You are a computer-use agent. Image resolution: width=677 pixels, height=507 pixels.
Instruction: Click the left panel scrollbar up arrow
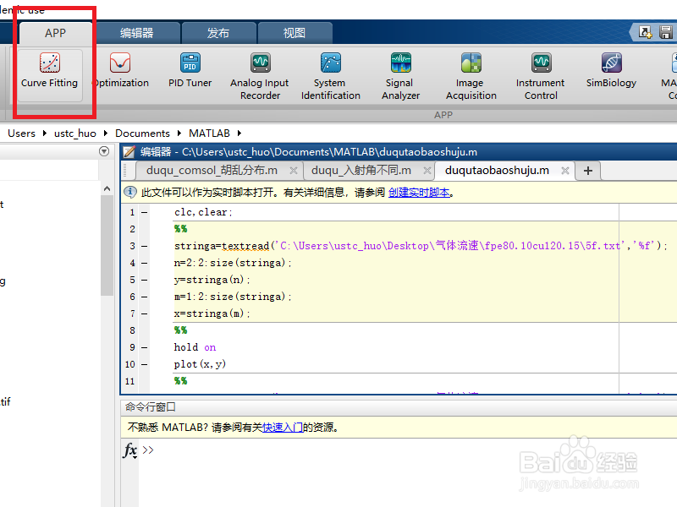click(107, 188)
